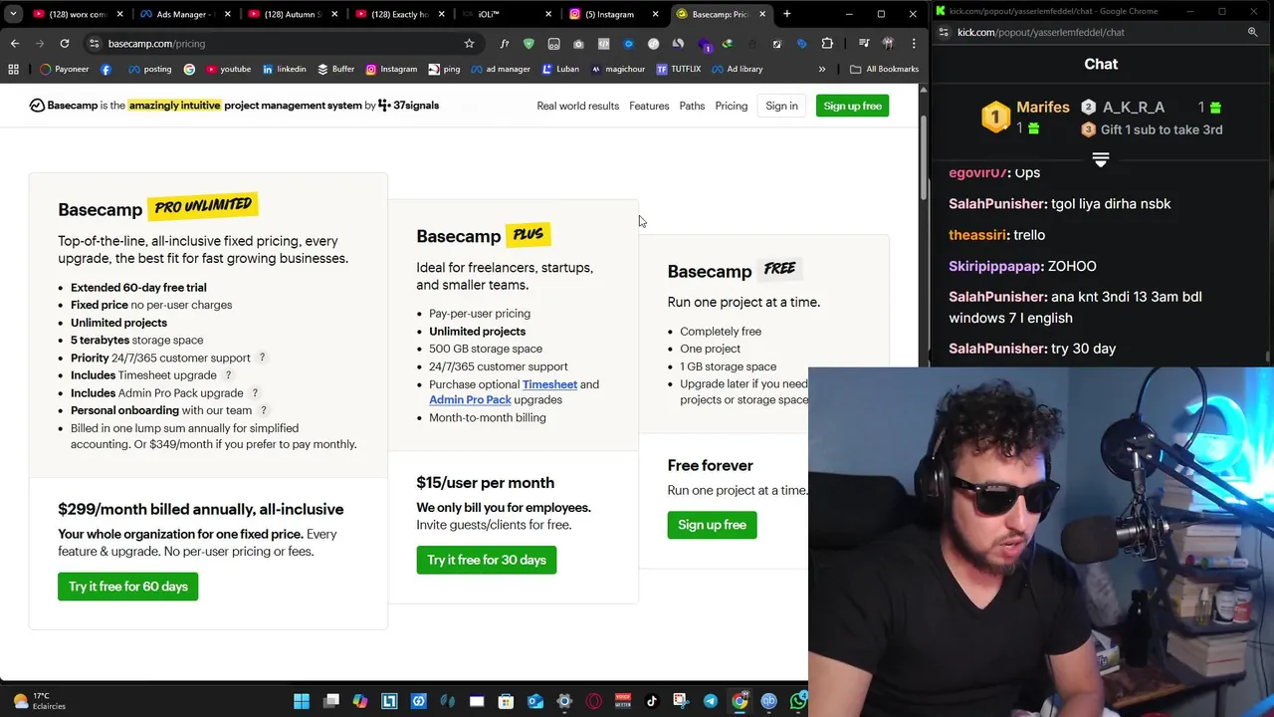This screenshot has width=1274, height=717.
Task: Show help for Timesheet upgrade included
Action: (x=228, y=375)
